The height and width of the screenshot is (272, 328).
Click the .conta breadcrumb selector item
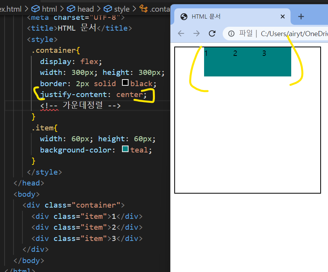coord(160,9)
